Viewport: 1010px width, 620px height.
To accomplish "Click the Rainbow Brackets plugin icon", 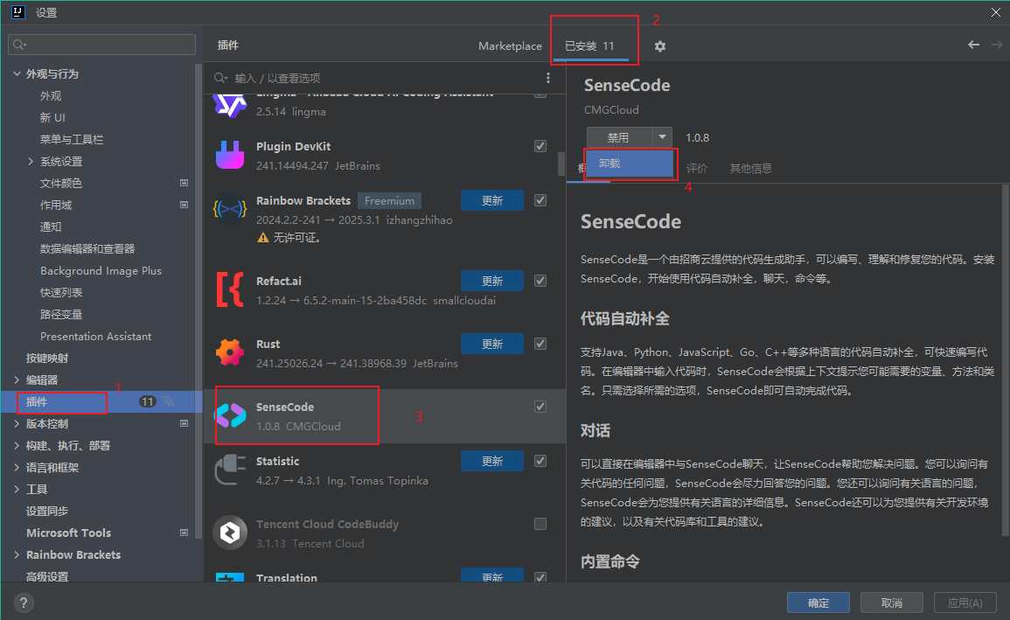I will [230, 209].
